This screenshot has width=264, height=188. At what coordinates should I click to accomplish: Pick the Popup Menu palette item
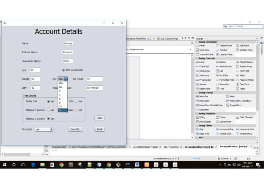tap(234, 105)
